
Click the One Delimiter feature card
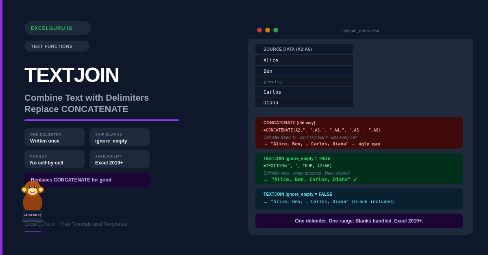tap(54, 137)
